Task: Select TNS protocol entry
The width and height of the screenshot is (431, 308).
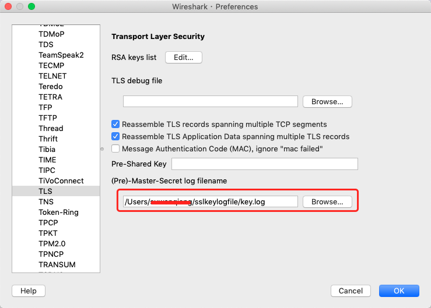Action: coord(56,202)
